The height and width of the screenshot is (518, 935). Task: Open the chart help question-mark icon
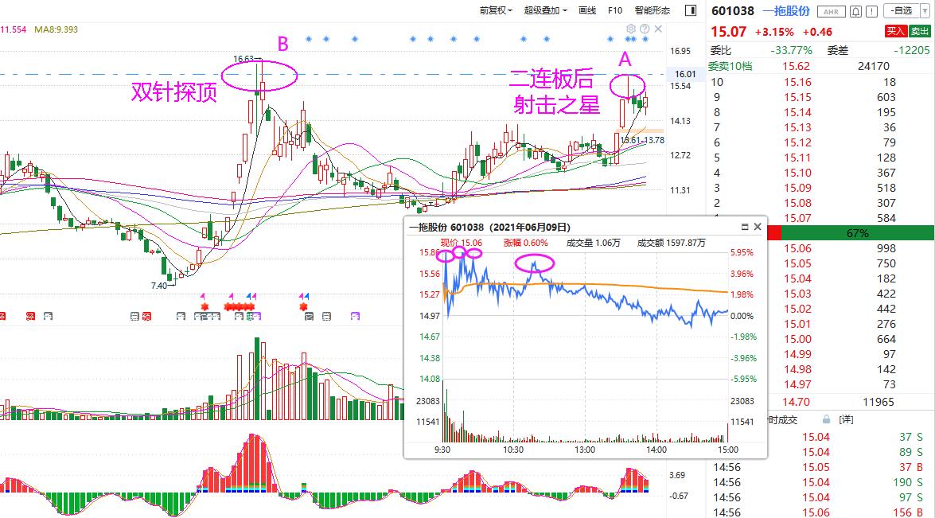pos(645,29)
